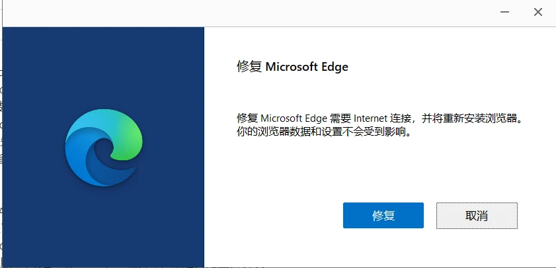Click the blue 修复 (Repair) button
Image resolution: width=556 pixels, height=268 pixels.
coord(383,216)
